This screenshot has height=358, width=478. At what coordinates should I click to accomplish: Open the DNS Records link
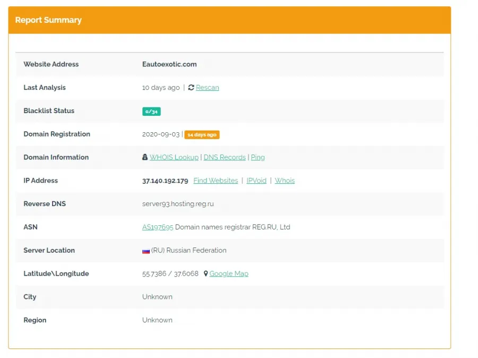[225, 157]
